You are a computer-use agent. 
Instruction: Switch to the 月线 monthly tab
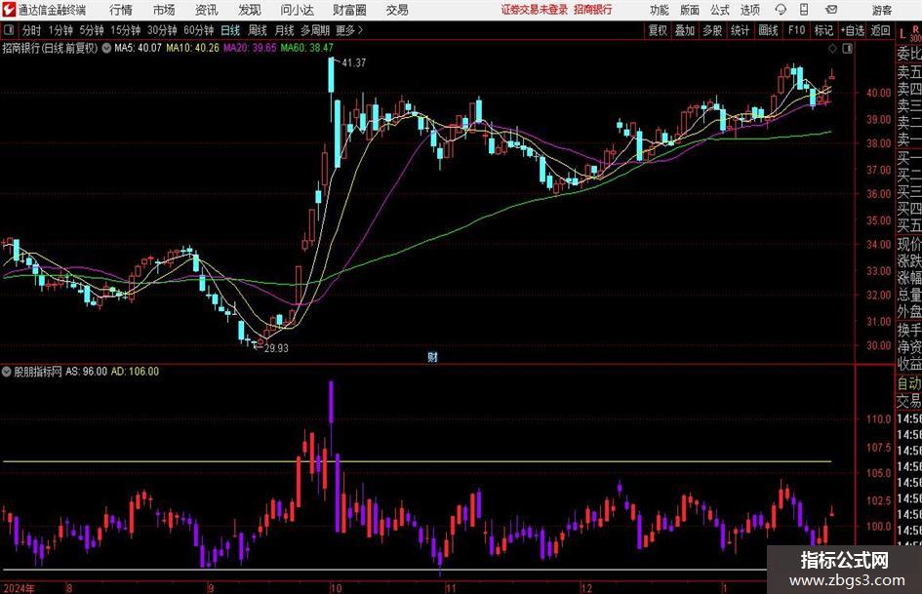284,30
